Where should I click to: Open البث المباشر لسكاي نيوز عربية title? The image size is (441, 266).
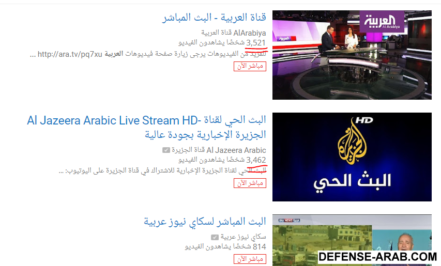point(205,222)
